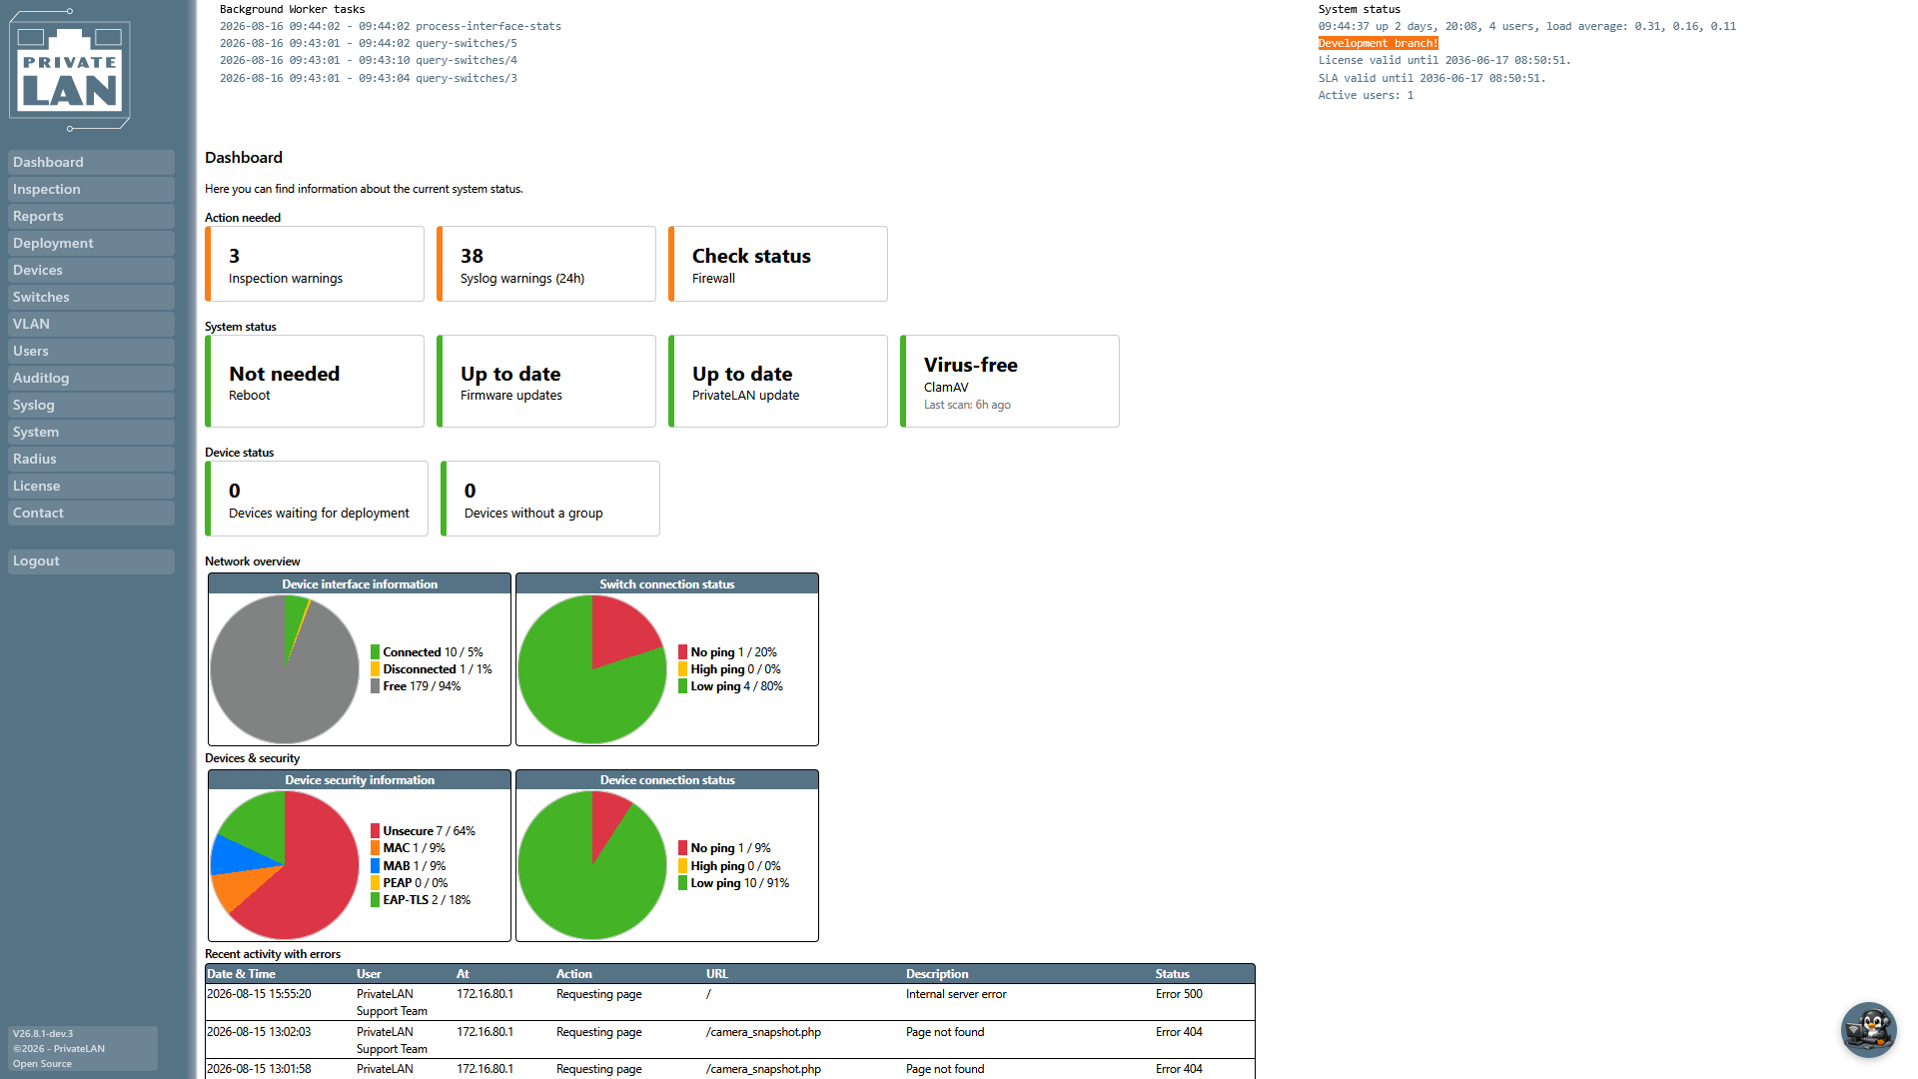Open Devices without a group card
Image resolution: width=1918 pixels, height=1079 pixels.
[550, 499]
